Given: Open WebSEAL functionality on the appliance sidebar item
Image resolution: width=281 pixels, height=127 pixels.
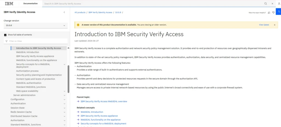Looking at the screenshot, I should point(36,60).
